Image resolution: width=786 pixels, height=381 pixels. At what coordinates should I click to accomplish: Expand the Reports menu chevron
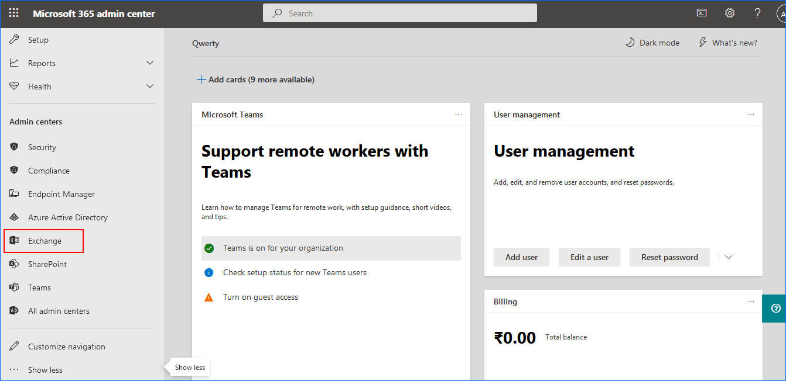(150, 63)
